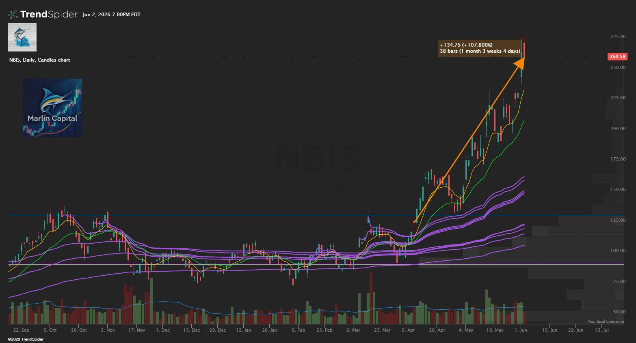The height and width of the screenshot is (343, 636).
Task: Click the "9. Mar" date label
Action: pos(353,330)
